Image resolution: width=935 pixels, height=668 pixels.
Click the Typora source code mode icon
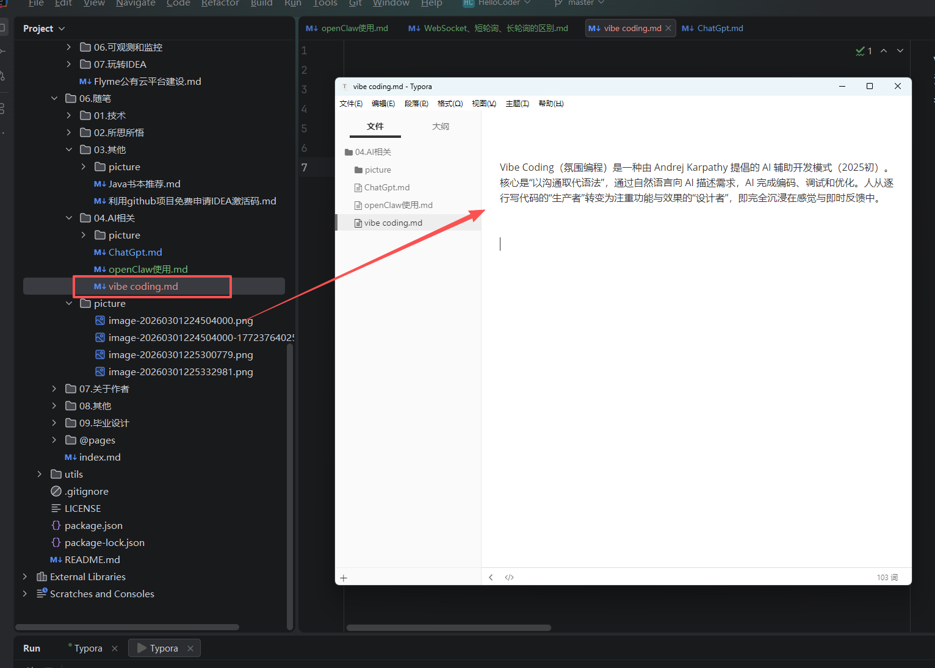(x=509, y=577)
